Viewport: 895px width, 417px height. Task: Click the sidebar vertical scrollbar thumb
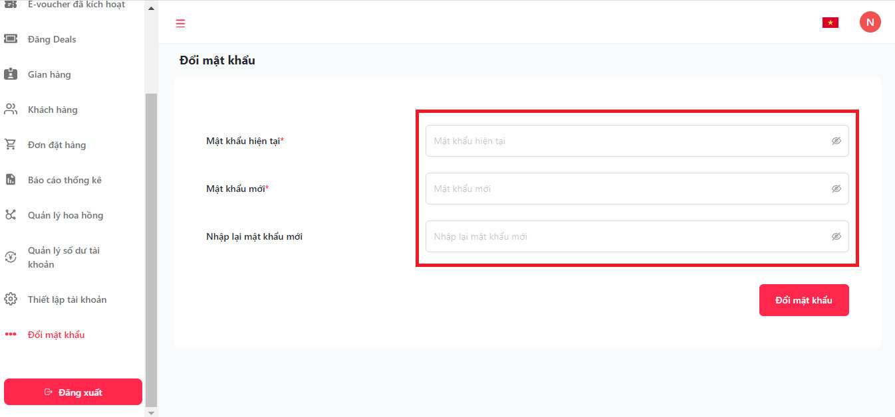(x=151, y=246)
